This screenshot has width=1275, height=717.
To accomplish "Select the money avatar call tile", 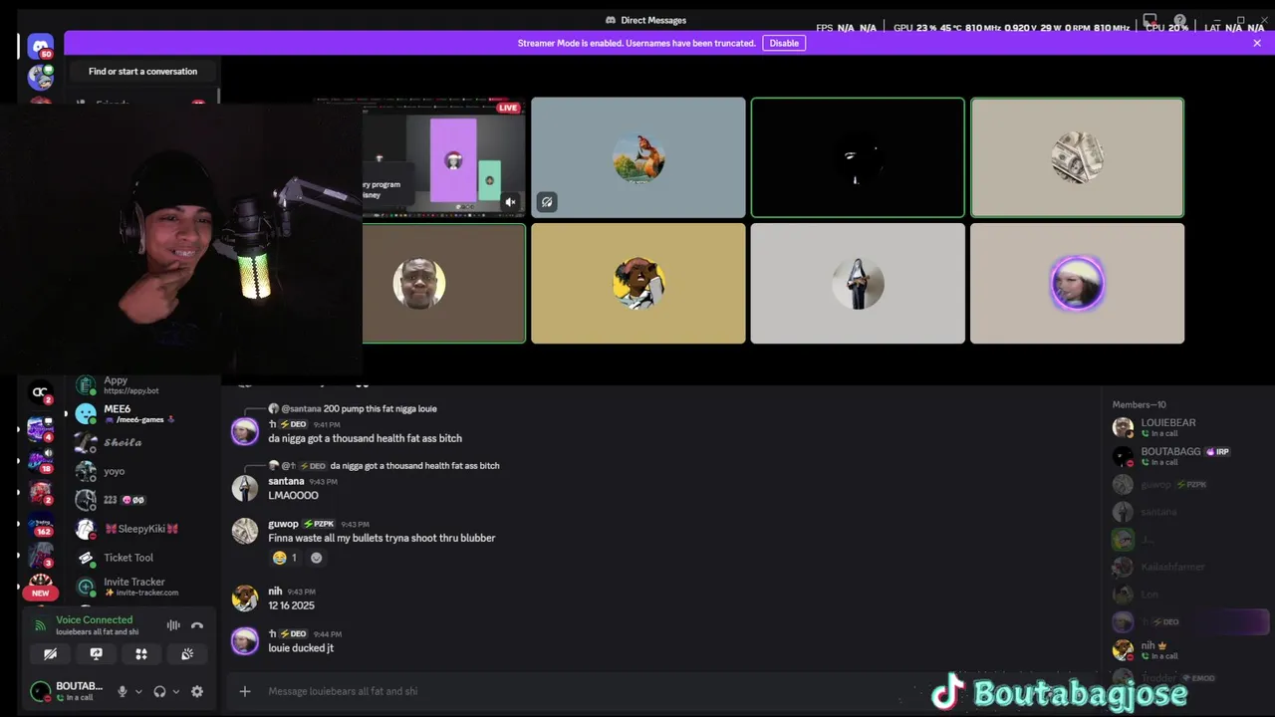I will coord(1077,157).
